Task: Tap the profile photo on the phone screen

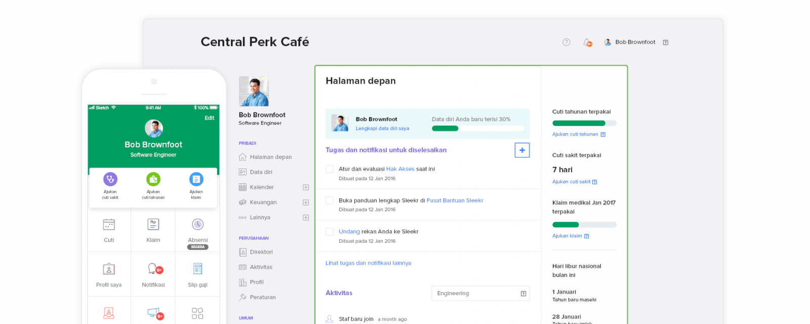Action: click(x=154, y=129)
